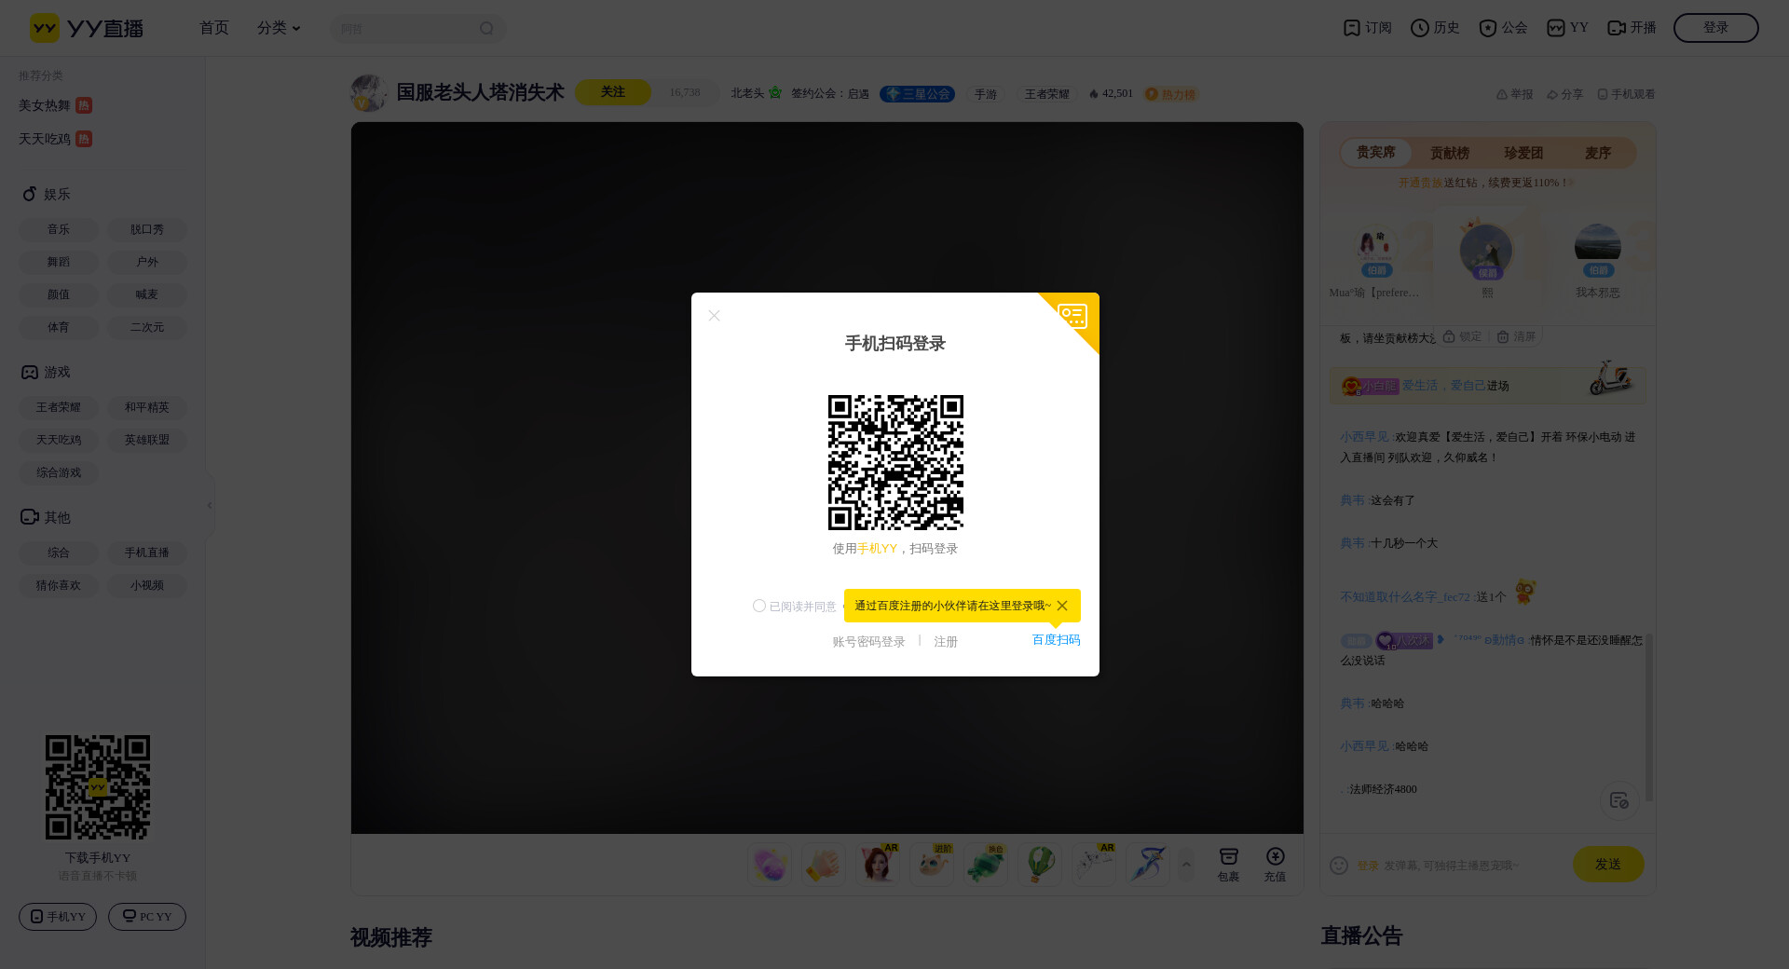
Task: Open the 订阅 subscriptions icon
Action: (x=1351, y=28)
